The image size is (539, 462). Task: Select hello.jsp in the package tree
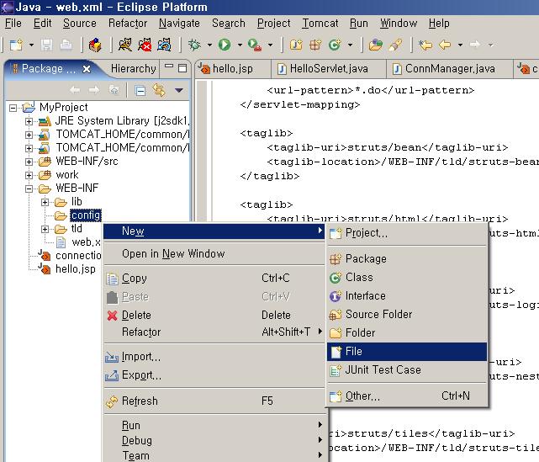75,269
